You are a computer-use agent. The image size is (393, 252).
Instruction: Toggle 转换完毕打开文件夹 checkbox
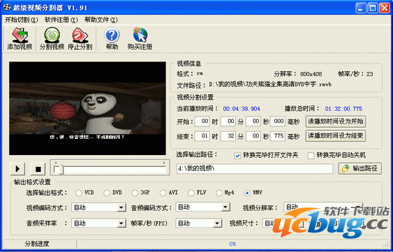tap(237, 156)
